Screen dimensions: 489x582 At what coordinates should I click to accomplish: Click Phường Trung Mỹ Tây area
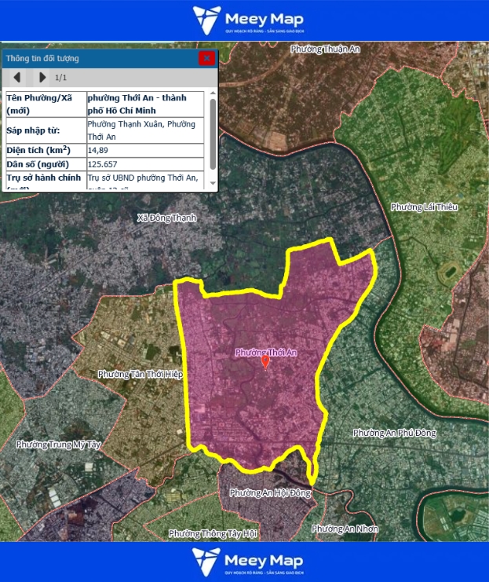(59, 445)
